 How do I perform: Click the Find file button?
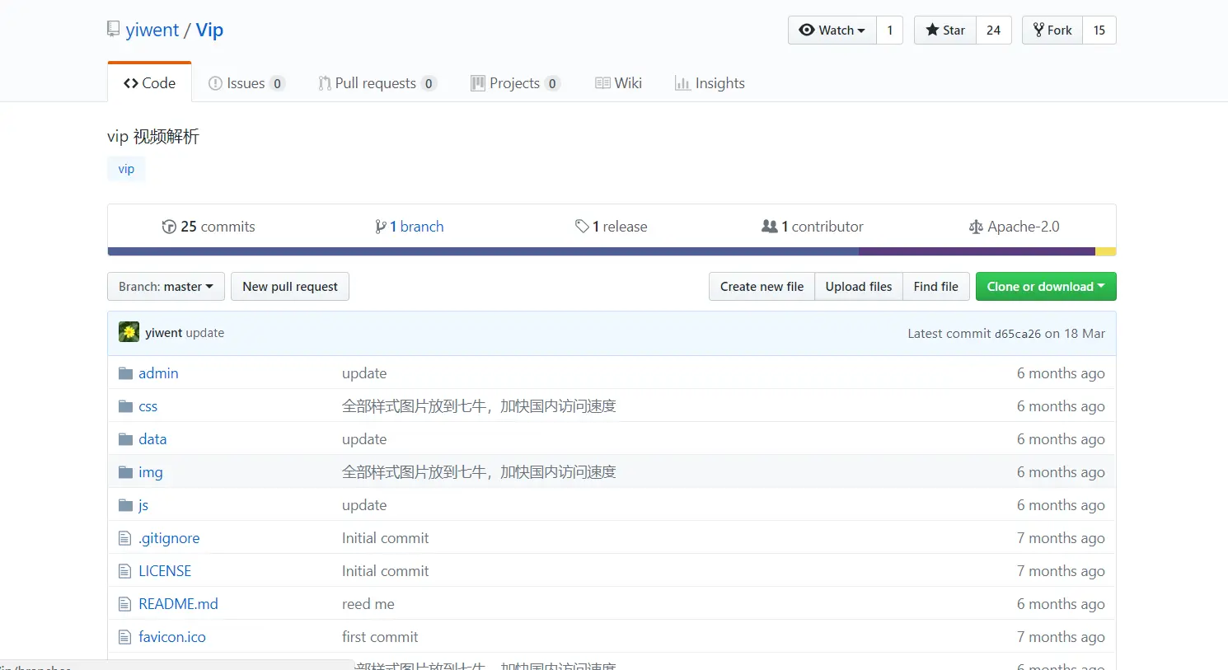[x=935, y=287]
